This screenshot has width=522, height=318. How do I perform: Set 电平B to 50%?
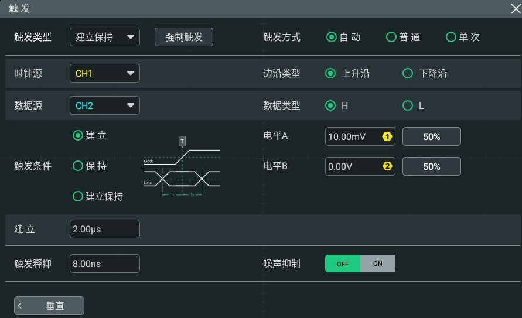(432, 166)
